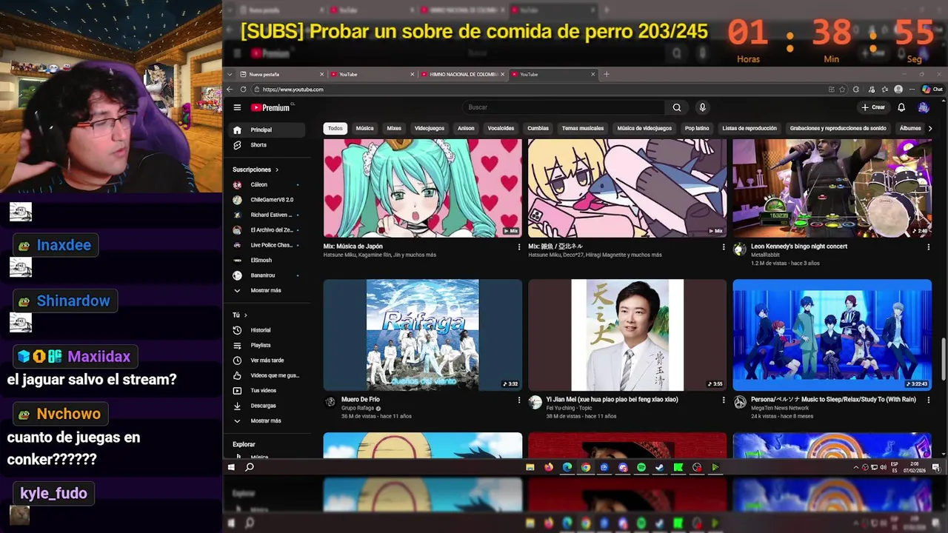Open Persona Music to Sleep thumbnail
The image size is (948, 533).
point(832,335)
